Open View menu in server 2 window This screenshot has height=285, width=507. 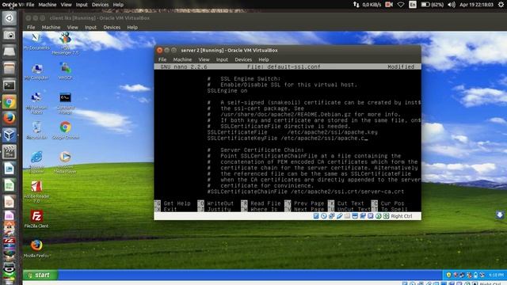coord(204,59)
